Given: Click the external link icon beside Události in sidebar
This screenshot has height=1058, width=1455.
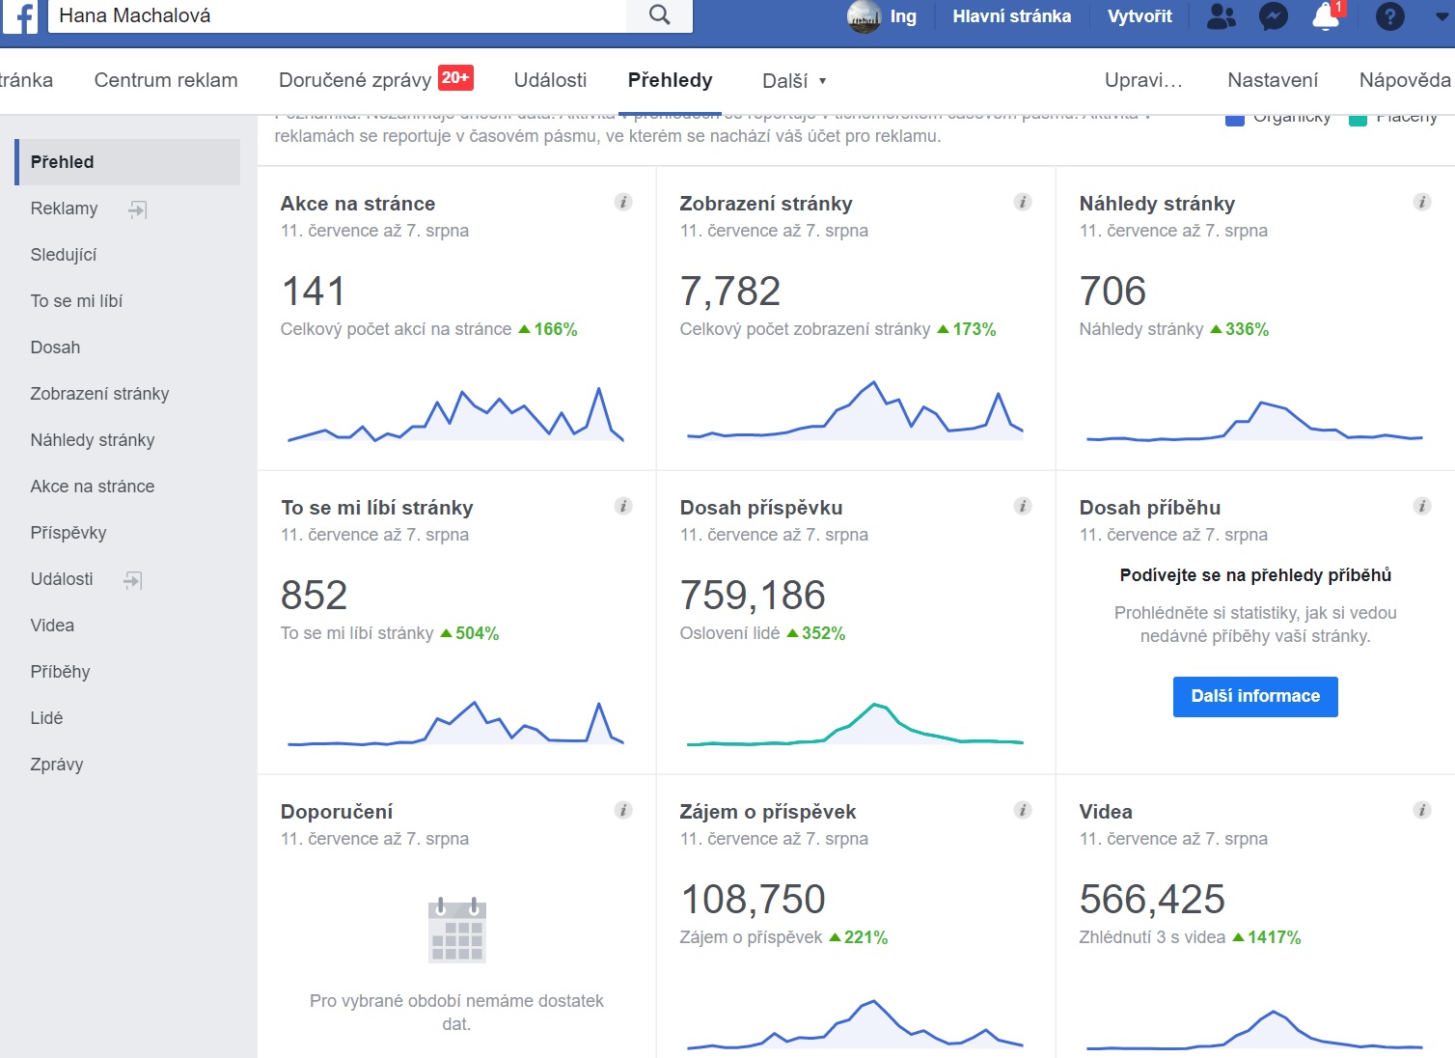Looking at the screenshot, I should [133, 580].
